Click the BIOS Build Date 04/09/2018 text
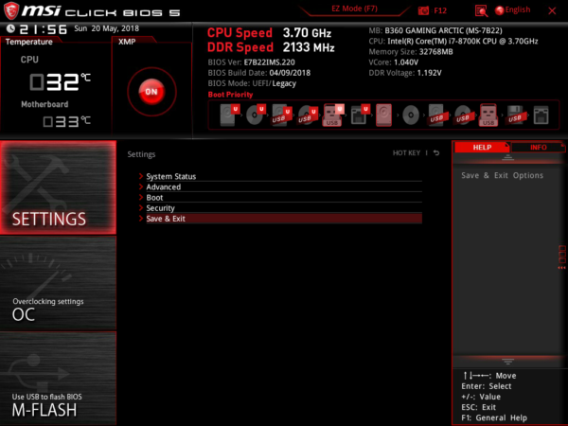Screen dimensions: 568x426 pos(259,73)
